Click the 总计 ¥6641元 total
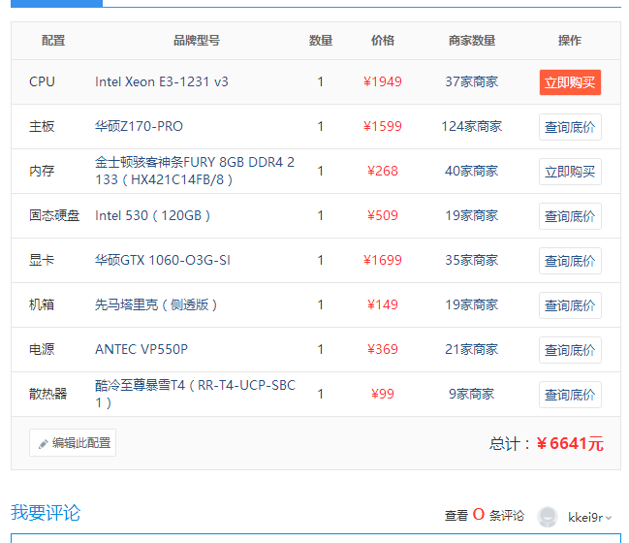Viewport: 629px width, 543px height. (546, 444)
